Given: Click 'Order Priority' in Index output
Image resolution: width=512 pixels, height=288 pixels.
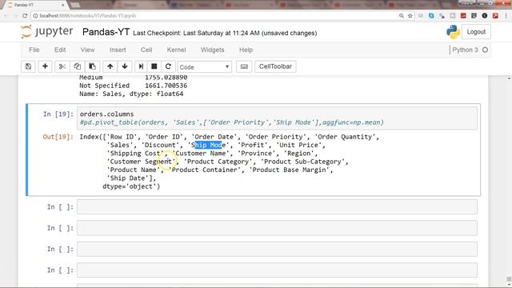Looking at the screenshot, I should (275, 137).
